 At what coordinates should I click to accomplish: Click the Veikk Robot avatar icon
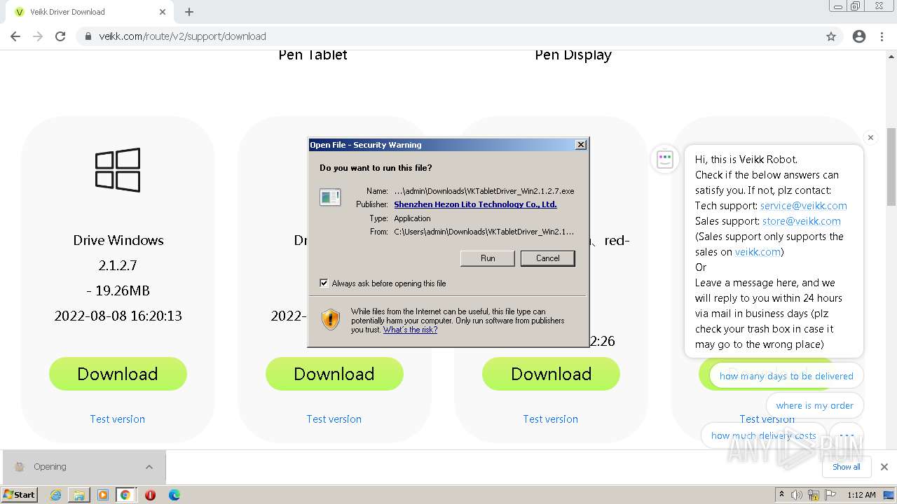tap(664, 160)
